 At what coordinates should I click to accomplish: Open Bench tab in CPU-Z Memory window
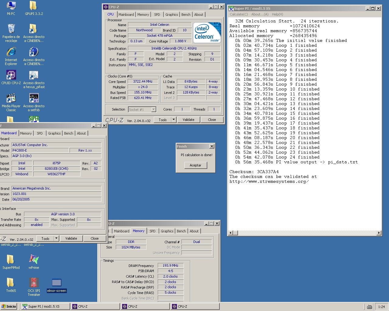tap(181, 231)
